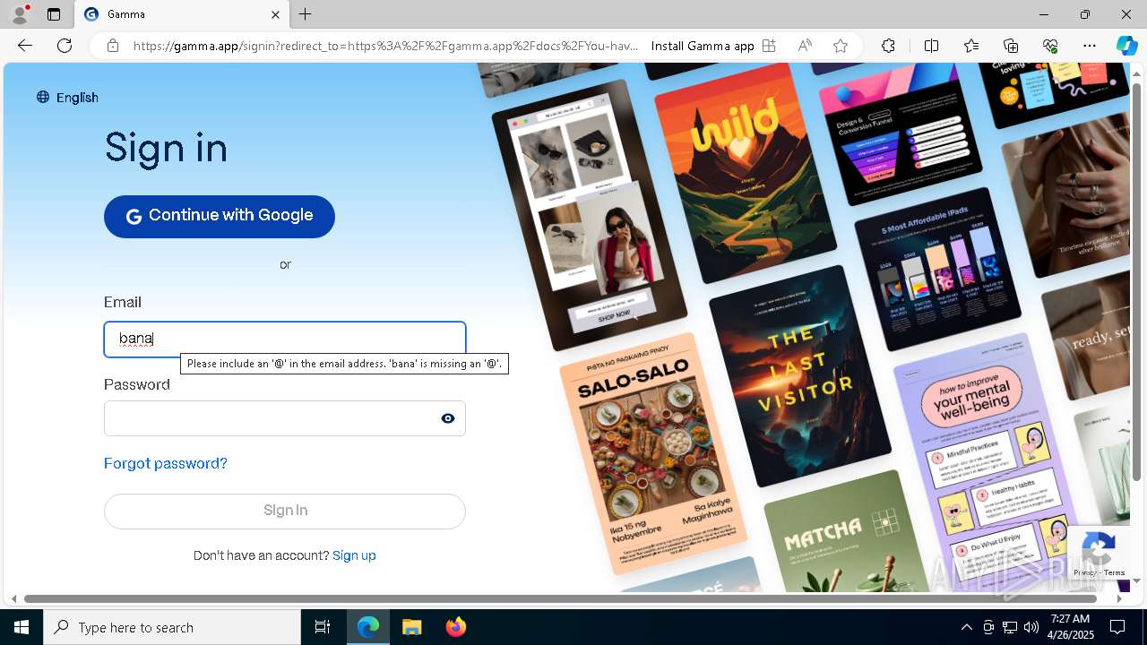Open the app-available icon in address bar

(769, 46)
